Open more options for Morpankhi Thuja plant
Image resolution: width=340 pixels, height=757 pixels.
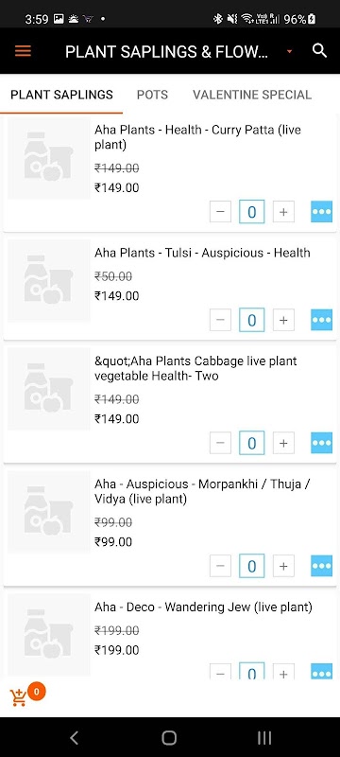321,566
